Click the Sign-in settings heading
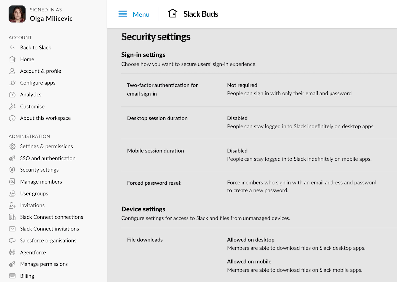This screenshot has width=397, height=282. click(143, 55)
